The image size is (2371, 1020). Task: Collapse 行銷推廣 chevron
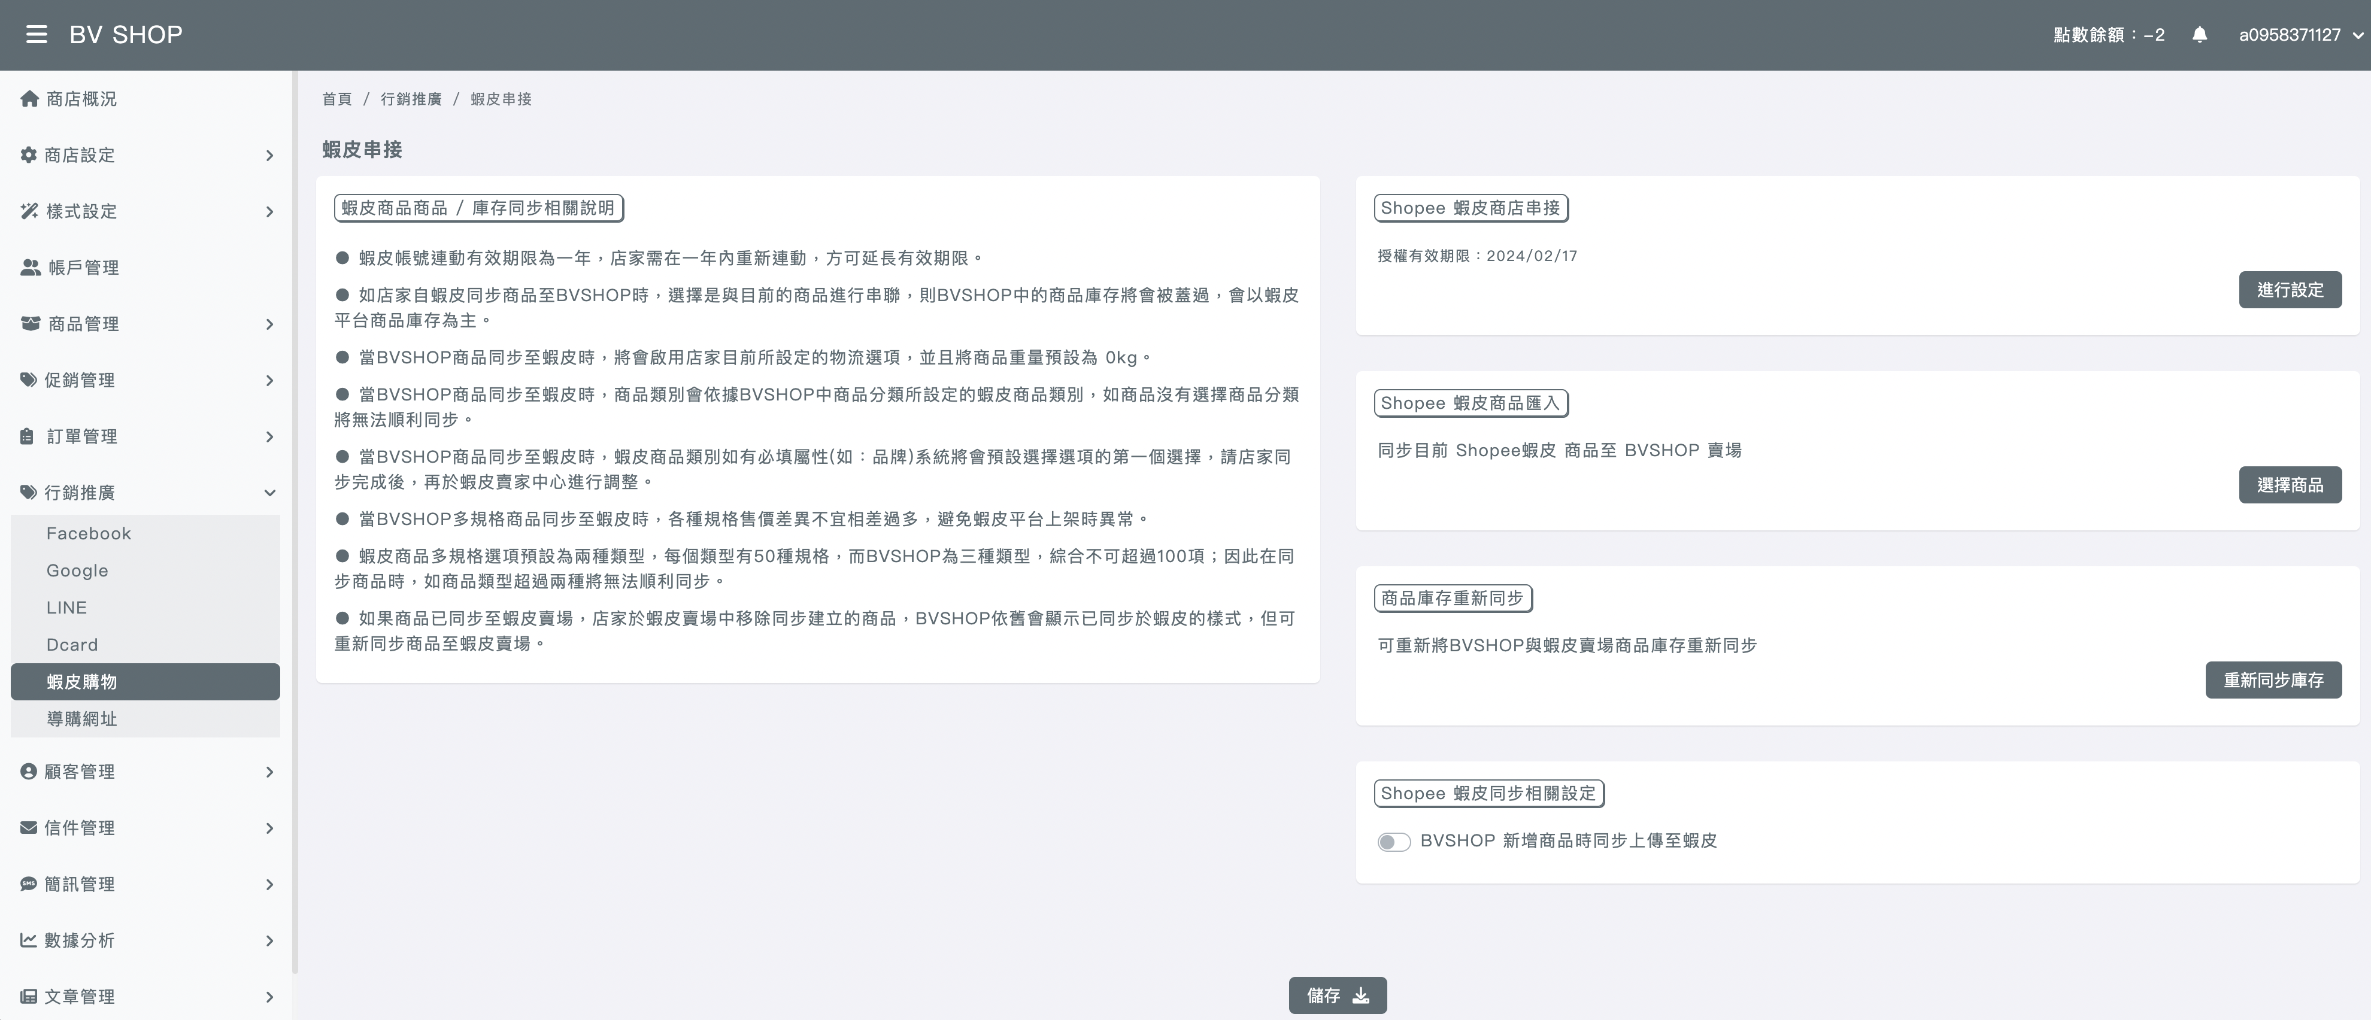269,493
